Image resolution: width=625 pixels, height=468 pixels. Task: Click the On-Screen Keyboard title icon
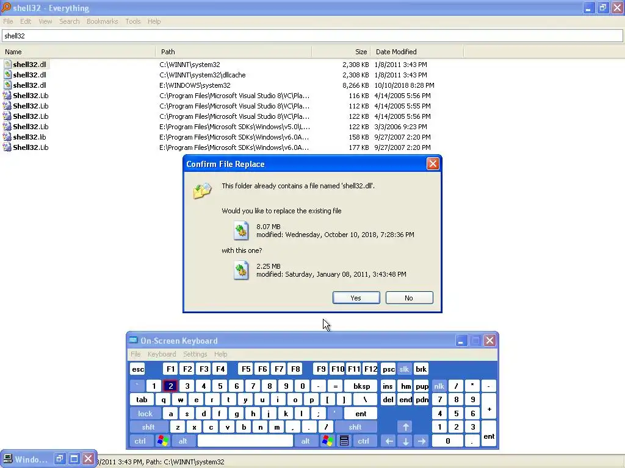click(133, 340)
